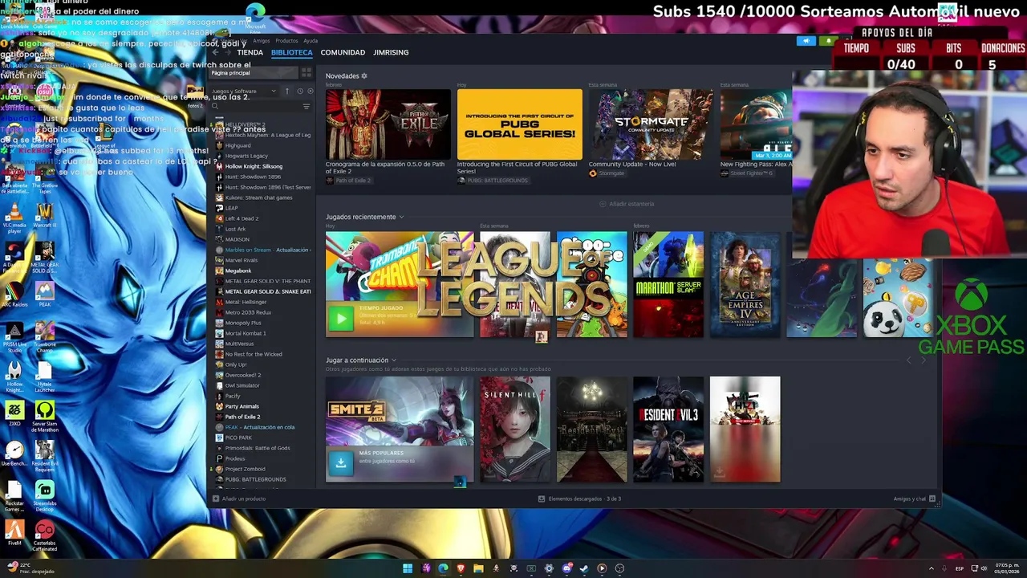
Task: Open the Stormgate Community Update card
Action: 652,124
